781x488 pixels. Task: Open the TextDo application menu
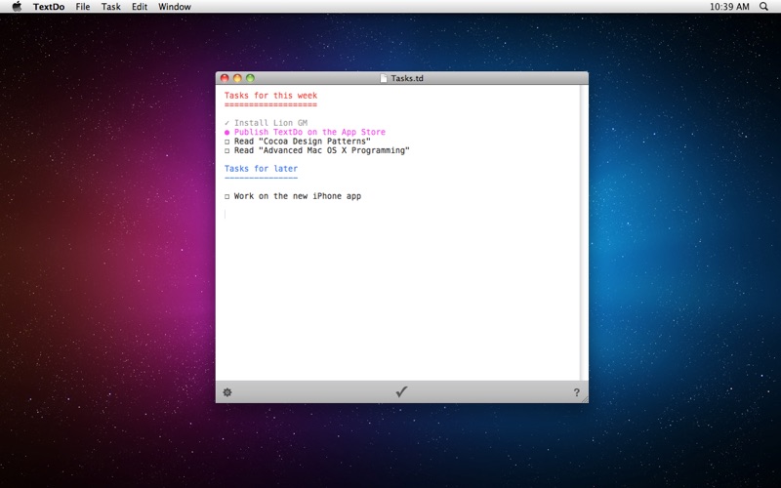coord(49,7)
